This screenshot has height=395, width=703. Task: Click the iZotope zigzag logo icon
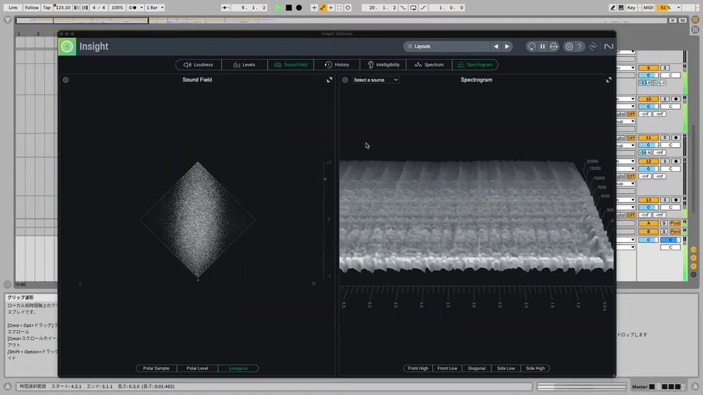click(593, 46)
